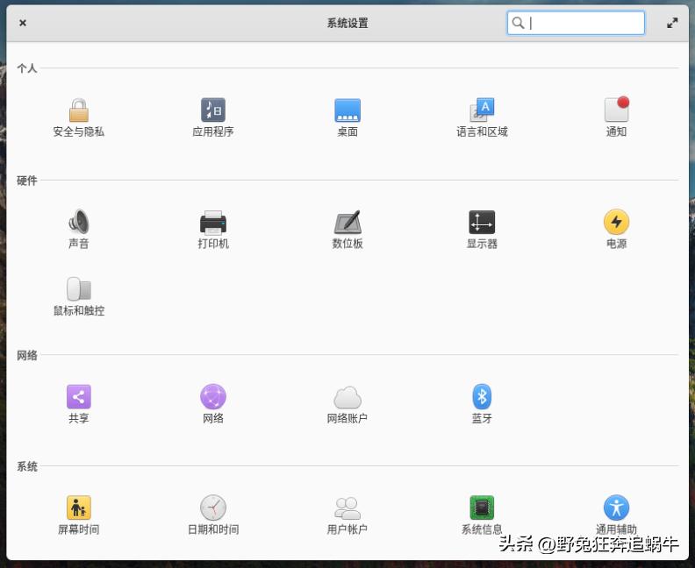Open the 蓝牙 (Bluetooth) settings icon
The image size is (695, 568).
[x=482, y=396]
